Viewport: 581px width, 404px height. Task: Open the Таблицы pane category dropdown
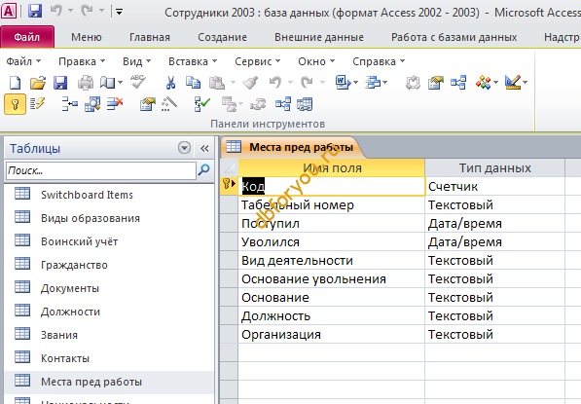tap(184, 148)
